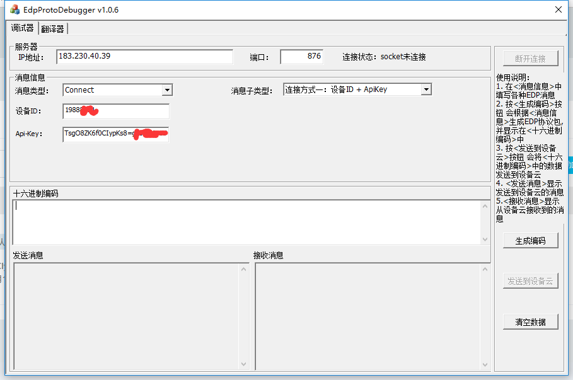Click the 发送消息 scrollbar down arrow
573x380 pixels.
click(x=244, y=364)
